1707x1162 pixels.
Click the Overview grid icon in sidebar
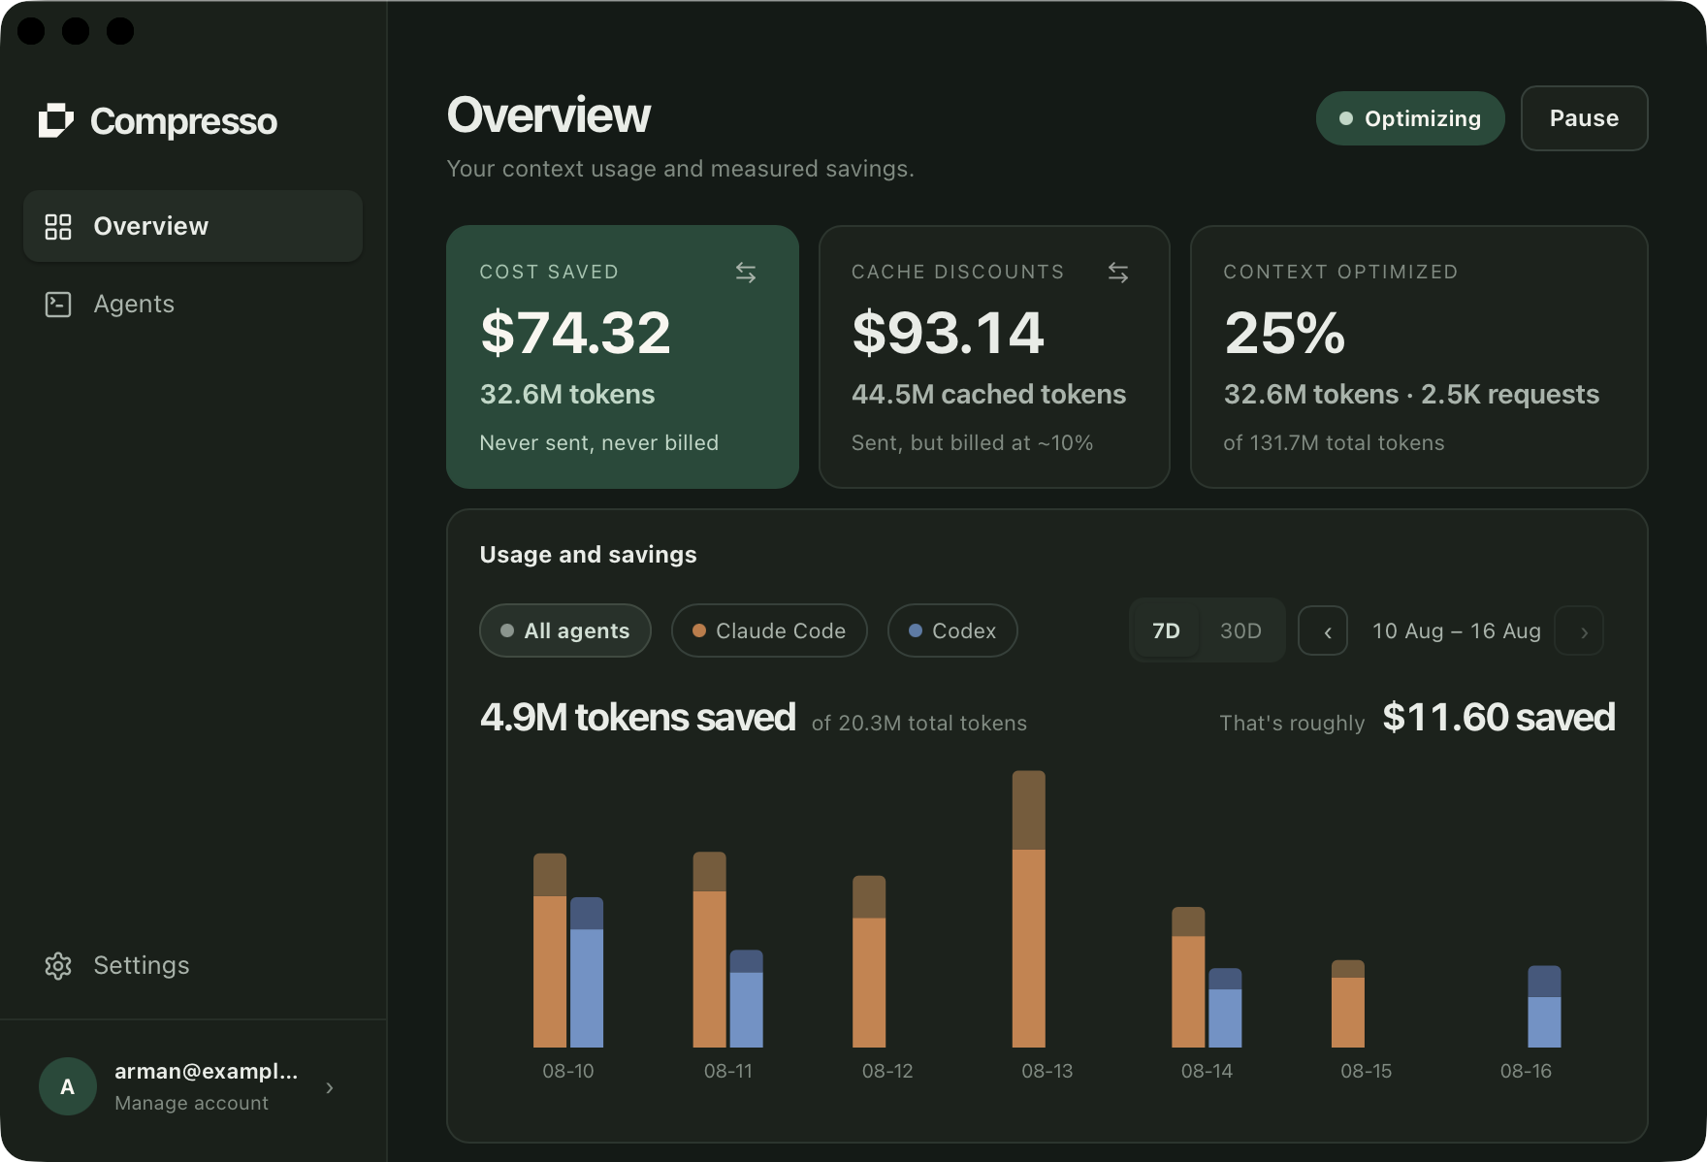pos(58,226)
